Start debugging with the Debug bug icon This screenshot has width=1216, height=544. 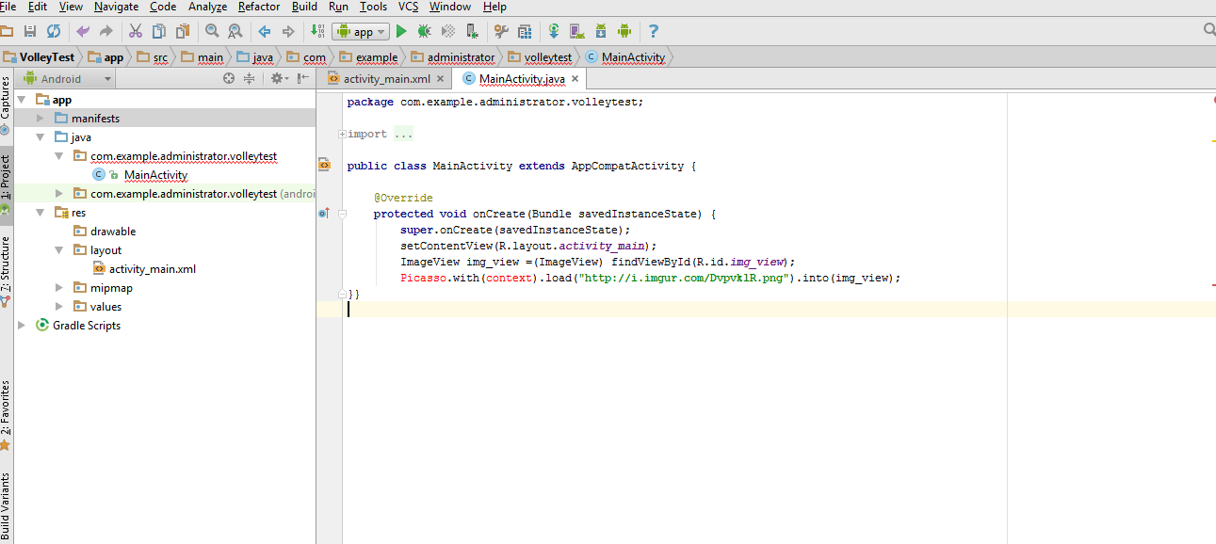[x=424, y=31]
